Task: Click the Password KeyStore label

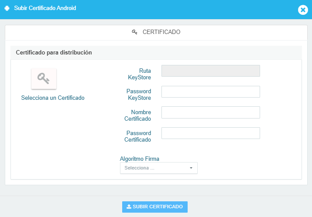Action: tap(139, 95)
